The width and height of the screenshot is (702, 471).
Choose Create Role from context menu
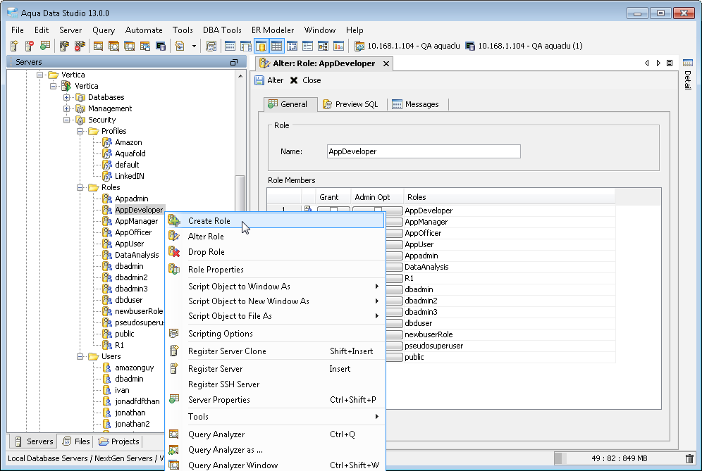coord(275,220)
